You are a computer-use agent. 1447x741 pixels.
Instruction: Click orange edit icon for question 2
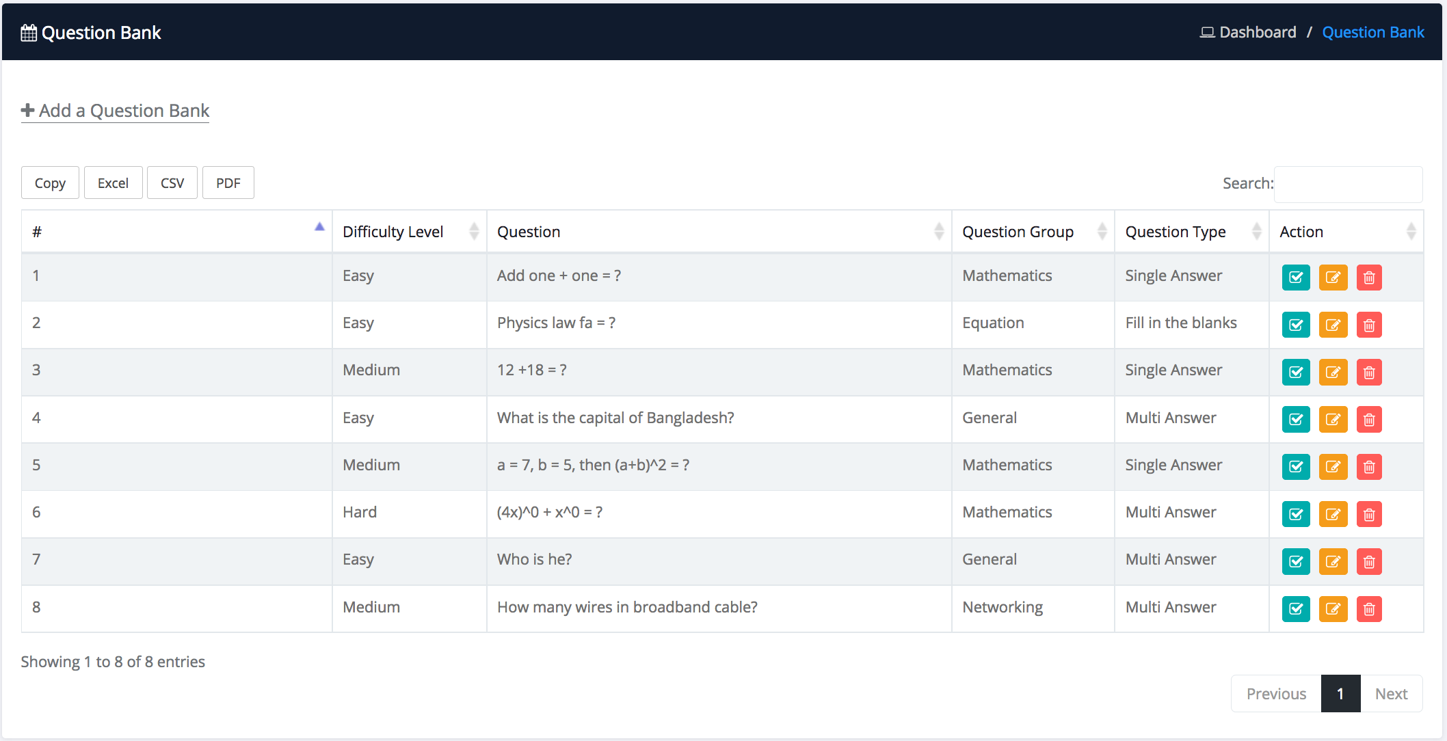point(1332,325)
